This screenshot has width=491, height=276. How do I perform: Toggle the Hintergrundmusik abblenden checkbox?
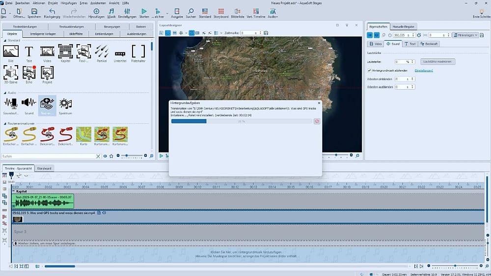click(x=369, y=71)
